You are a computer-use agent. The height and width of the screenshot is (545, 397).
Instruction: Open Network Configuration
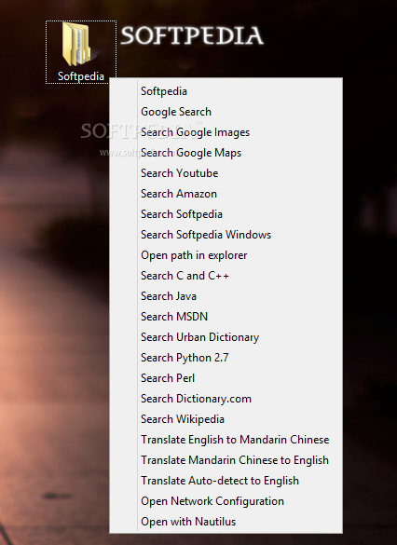coord(226,501)
